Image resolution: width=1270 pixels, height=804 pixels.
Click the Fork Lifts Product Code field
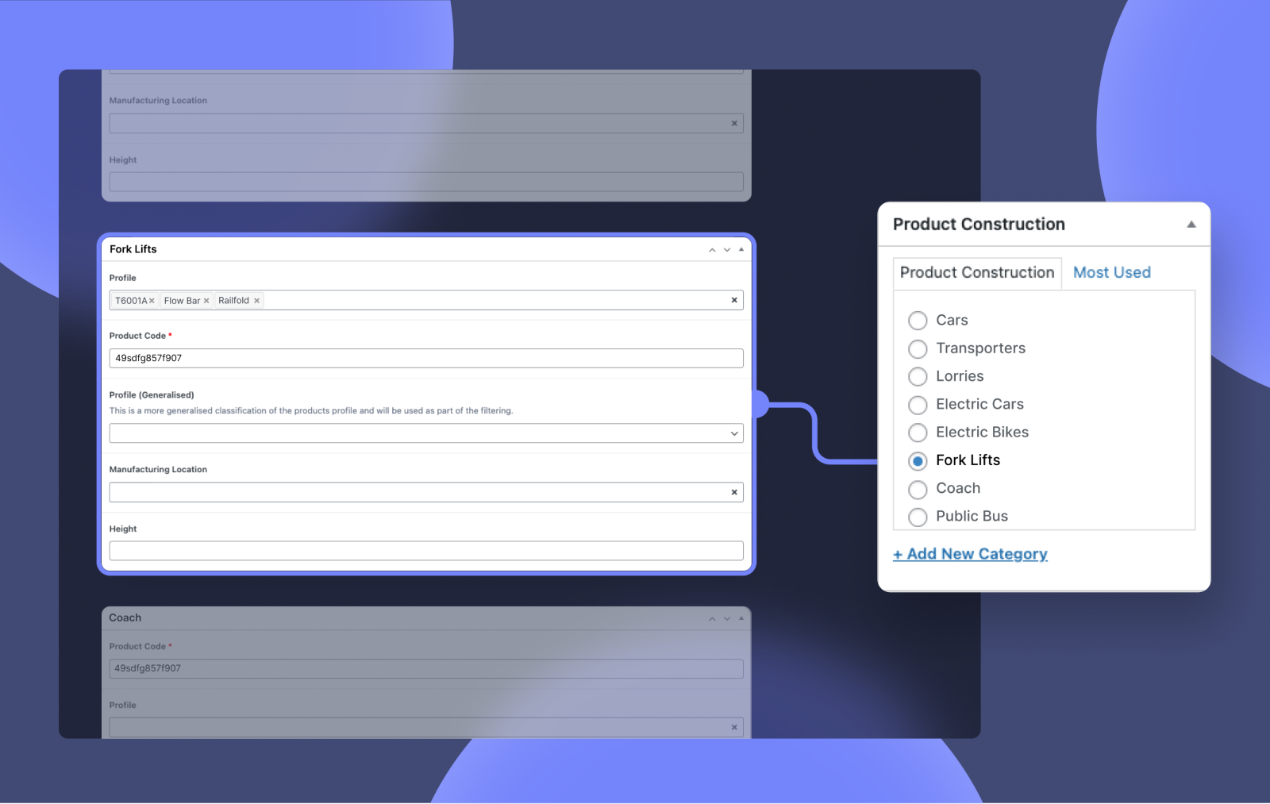426,358
